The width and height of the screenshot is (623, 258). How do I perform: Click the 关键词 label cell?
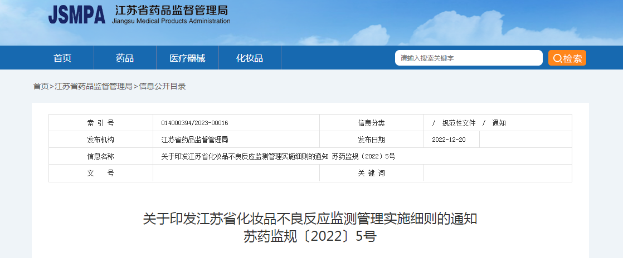pos(371,173)
